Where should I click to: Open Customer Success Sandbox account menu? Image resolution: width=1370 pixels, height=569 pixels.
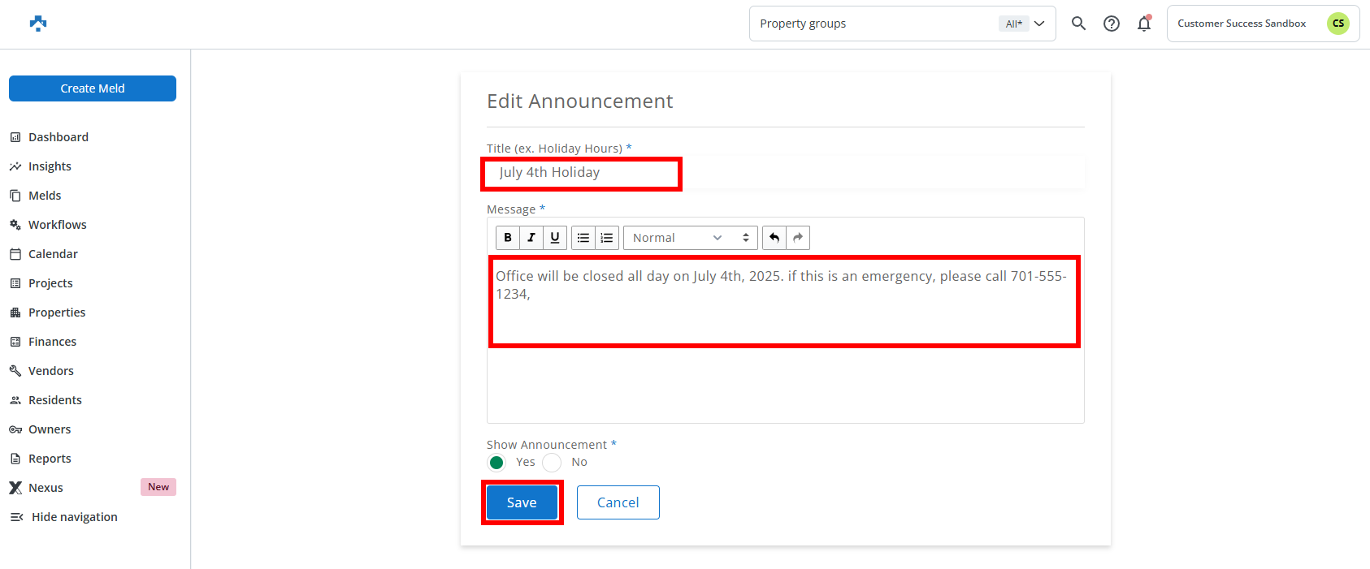tap(1263, 24)
